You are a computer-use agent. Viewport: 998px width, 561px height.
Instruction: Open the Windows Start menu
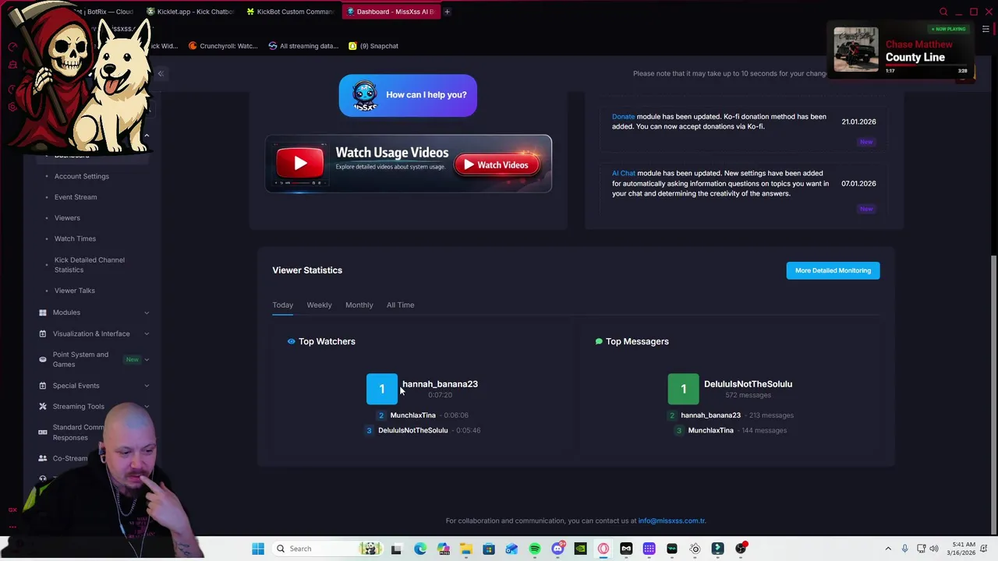point(258,549)
